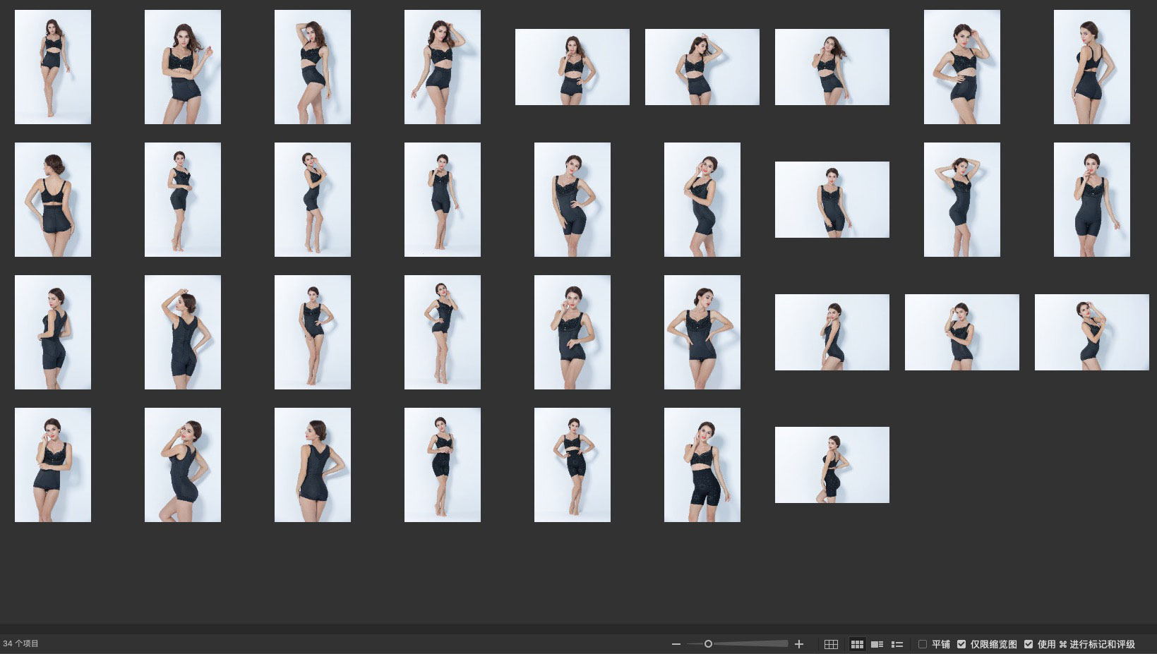Select the last landscape thumbnail in third row
This screenshot has width=1157, height=654.
coord(1091,332)
